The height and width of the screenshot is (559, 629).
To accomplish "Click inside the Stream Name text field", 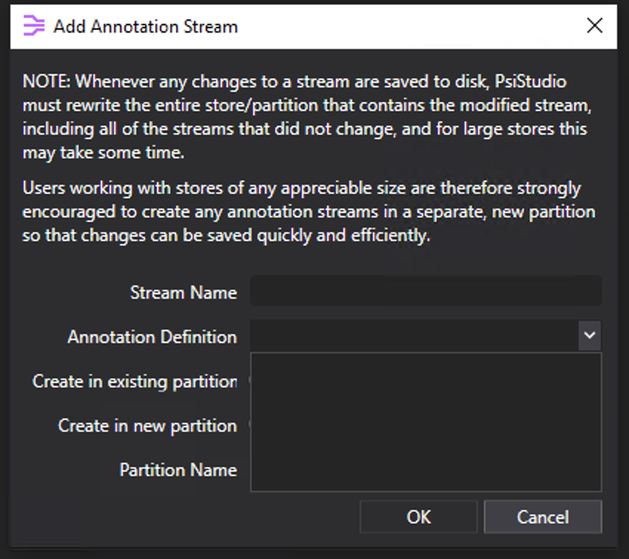I will [x=425, y=291].
